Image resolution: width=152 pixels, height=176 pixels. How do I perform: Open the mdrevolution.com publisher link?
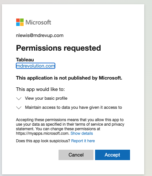[36, 66]
